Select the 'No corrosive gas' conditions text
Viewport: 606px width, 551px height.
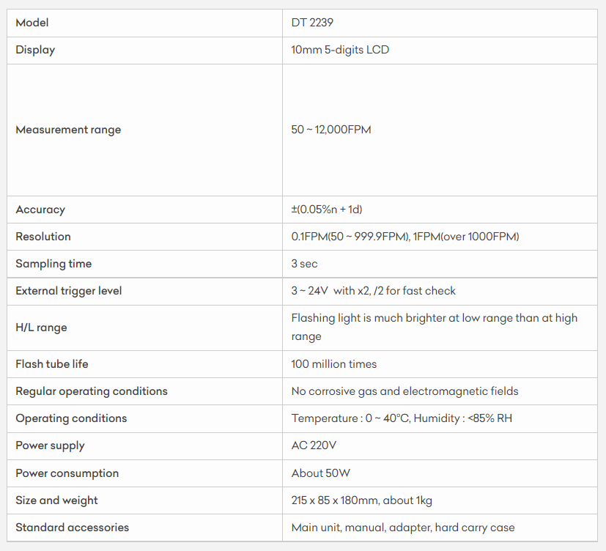[x=404, y=391]
